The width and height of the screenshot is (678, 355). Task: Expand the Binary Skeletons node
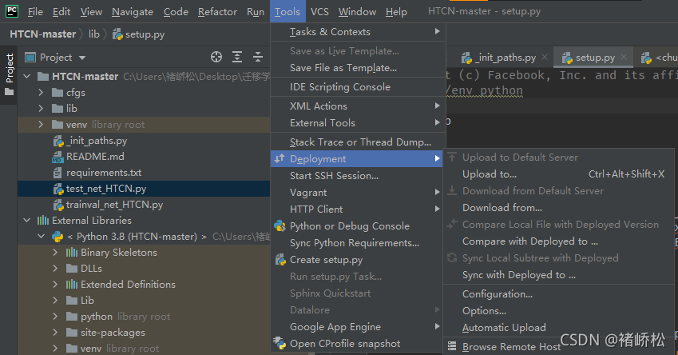(55, 253)
